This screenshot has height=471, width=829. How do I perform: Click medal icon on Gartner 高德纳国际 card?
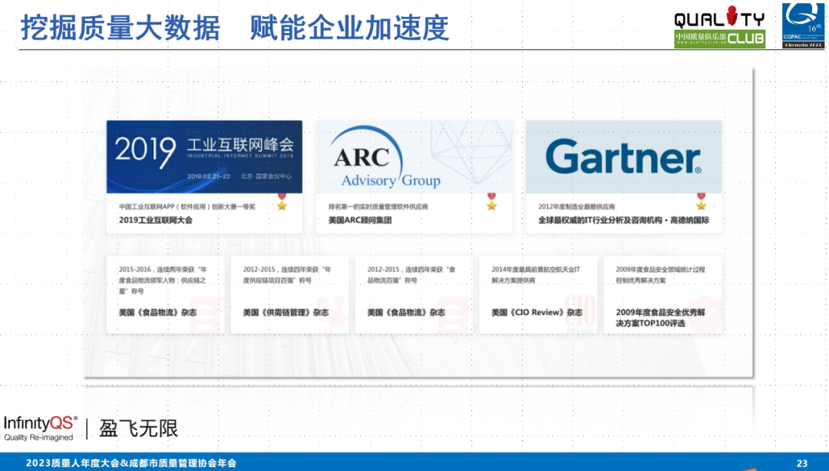click(x=701, y=202)
